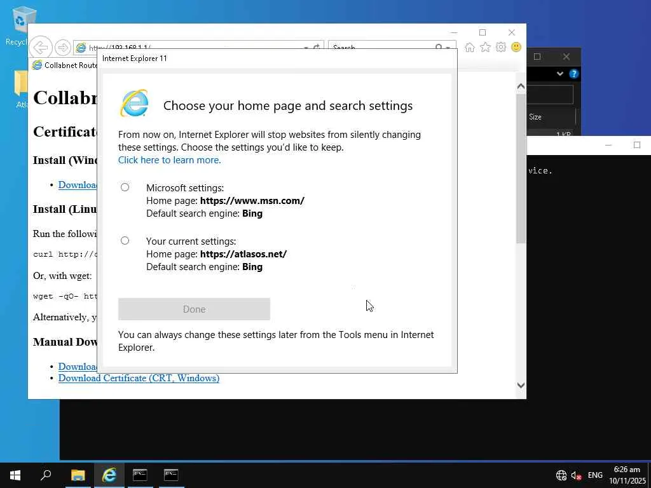Click the IE scrollbar down arrow

(521, 385)
